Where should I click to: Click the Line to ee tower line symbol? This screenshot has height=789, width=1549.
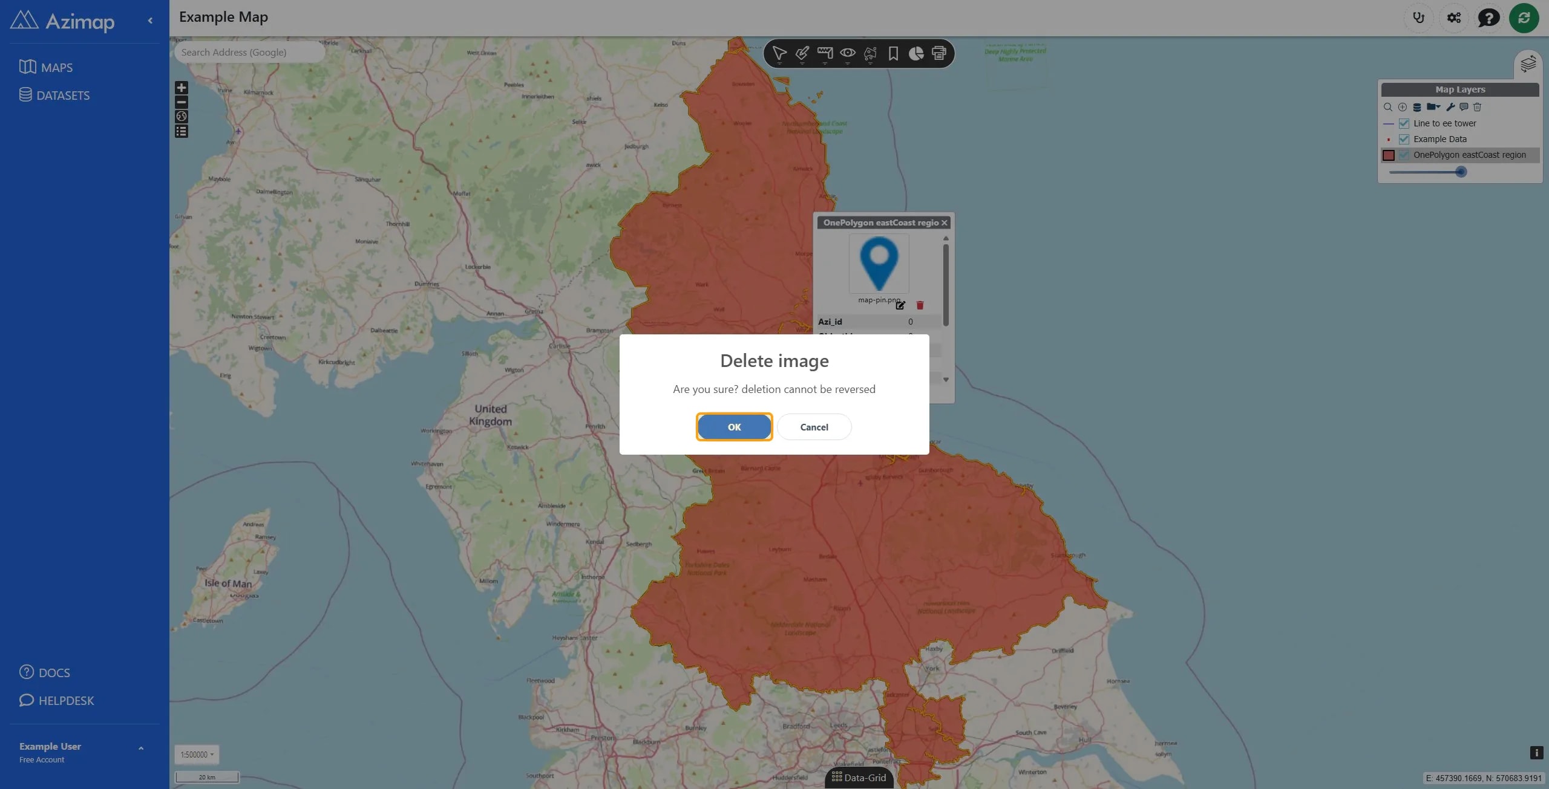(x=1389, y=123)
